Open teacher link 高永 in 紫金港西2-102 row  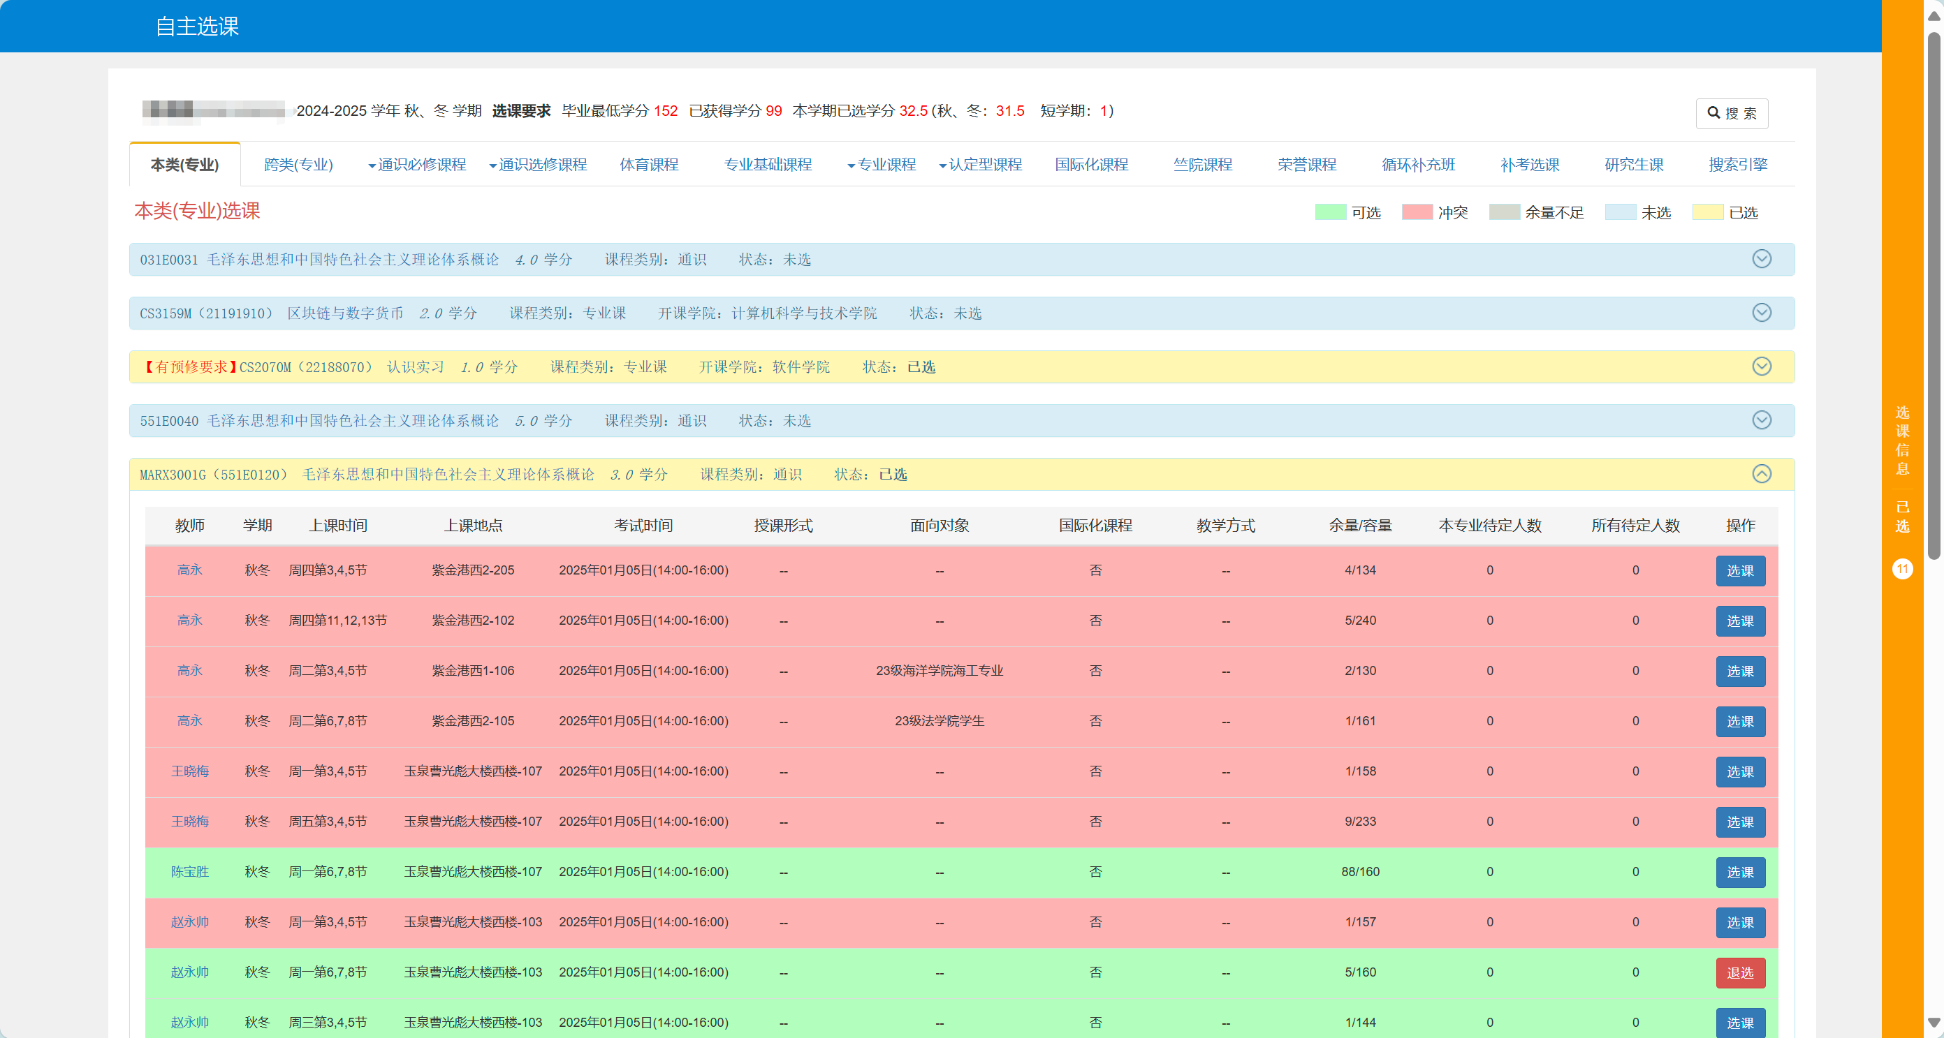pyautogui.click(x=189, y=620)
